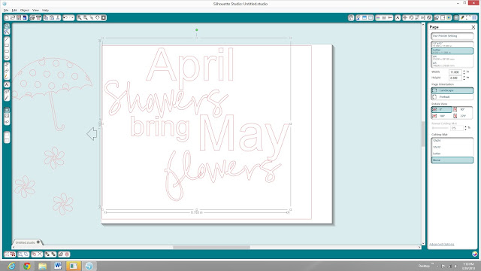Open the Advanced Options link
481x271 pixels.
pos(441,244)
